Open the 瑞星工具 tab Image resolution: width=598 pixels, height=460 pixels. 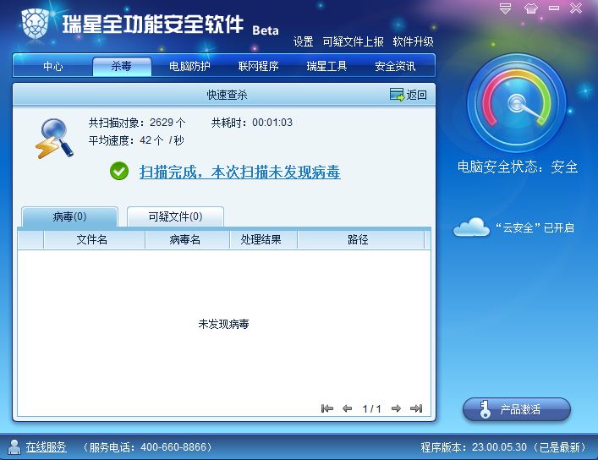pyautogui.click(x=326, y=66)
